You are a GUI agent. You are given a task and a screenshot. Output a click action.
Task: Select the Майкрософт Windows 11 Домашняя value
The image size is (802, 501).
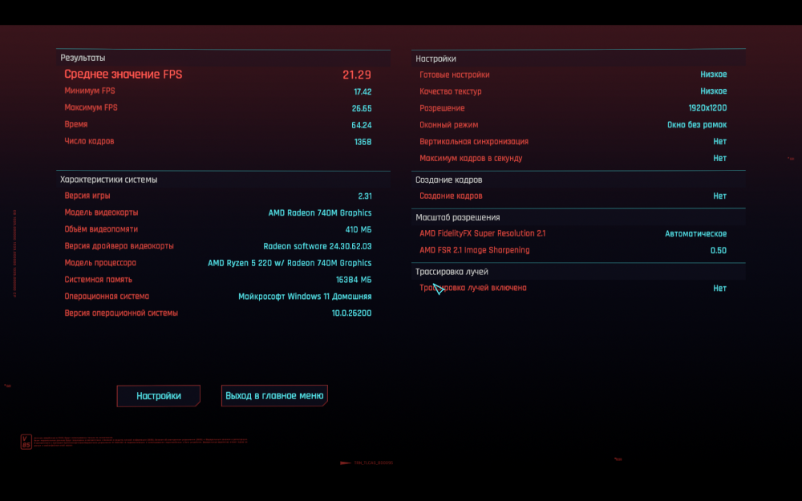pyautogui.click(x=305, y=297)
